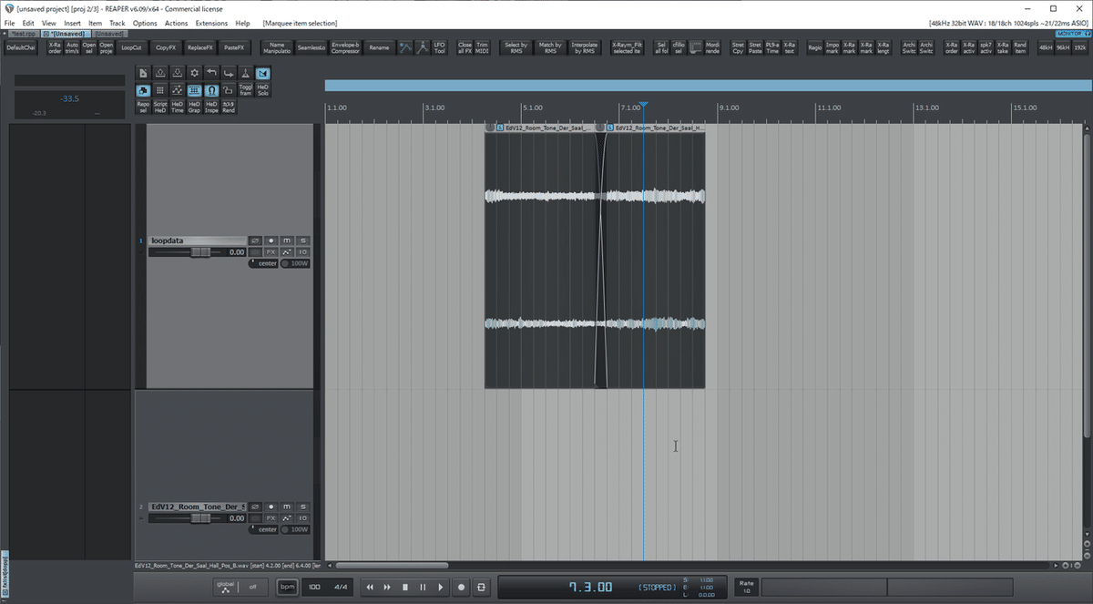Arm record on loopdata track
Image resolution: width=1093 pixels, height=604 pixels.
pos(271,241)
